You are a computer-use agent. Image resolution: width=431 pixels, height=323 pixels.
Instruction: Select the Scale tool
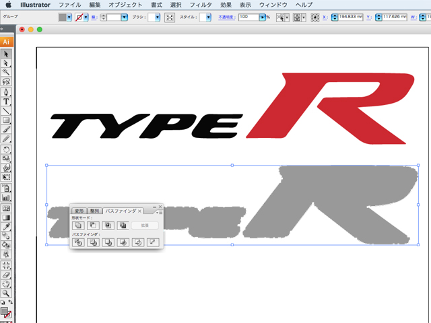pos(6,159)
